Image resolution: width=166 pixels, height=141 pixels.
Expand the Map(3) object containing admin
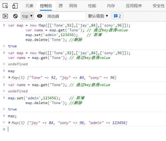click(x=10, y=123)
